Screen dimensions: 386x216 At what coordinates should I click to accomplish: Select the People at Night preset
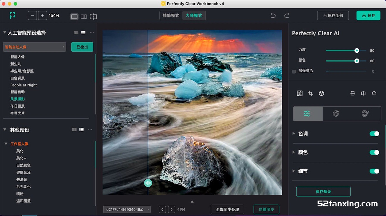click(x=23, y=85)
